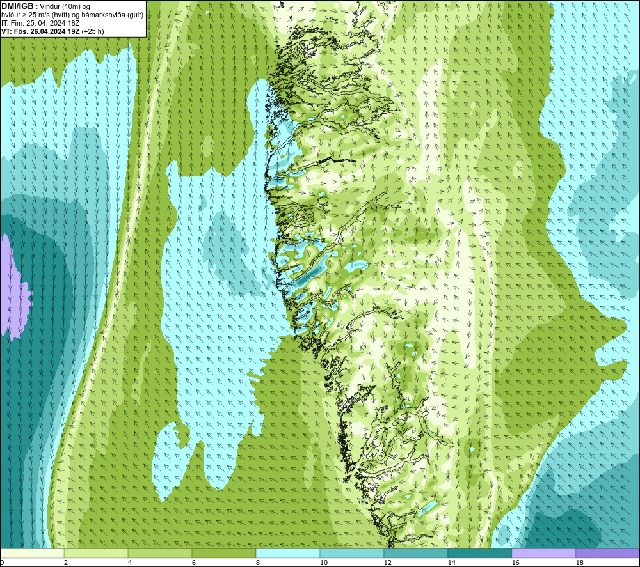640x567 pixels.
Task: Click the 6–8 m/s olive green swatch
Action: 223,553
